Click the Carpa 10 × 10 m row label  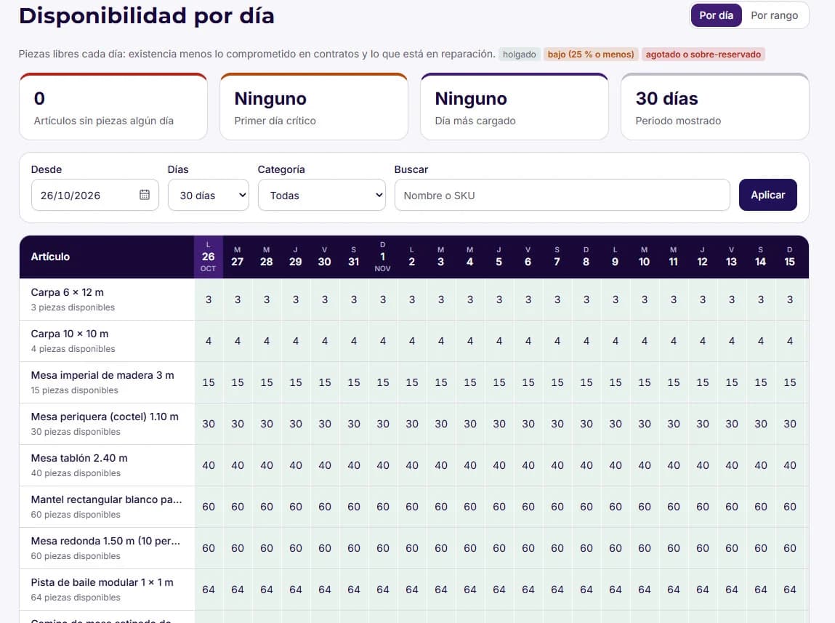[107, 341]
